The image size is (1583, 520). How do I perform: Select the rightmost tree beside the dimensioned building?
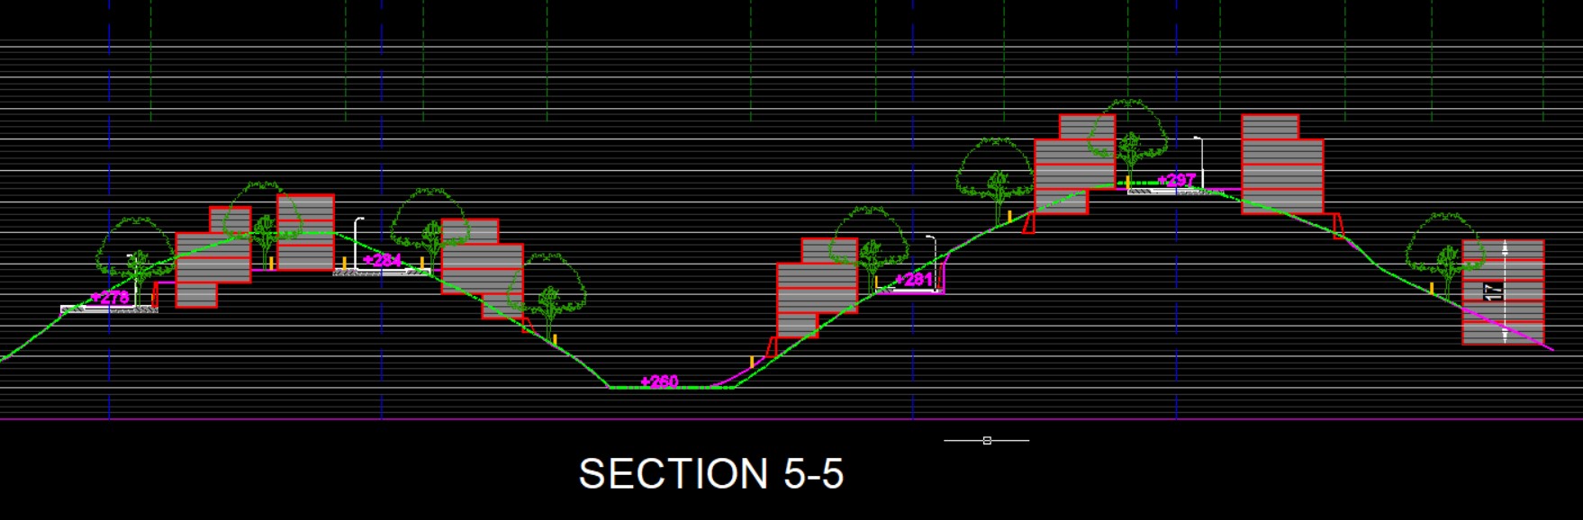click(1443, 247)
